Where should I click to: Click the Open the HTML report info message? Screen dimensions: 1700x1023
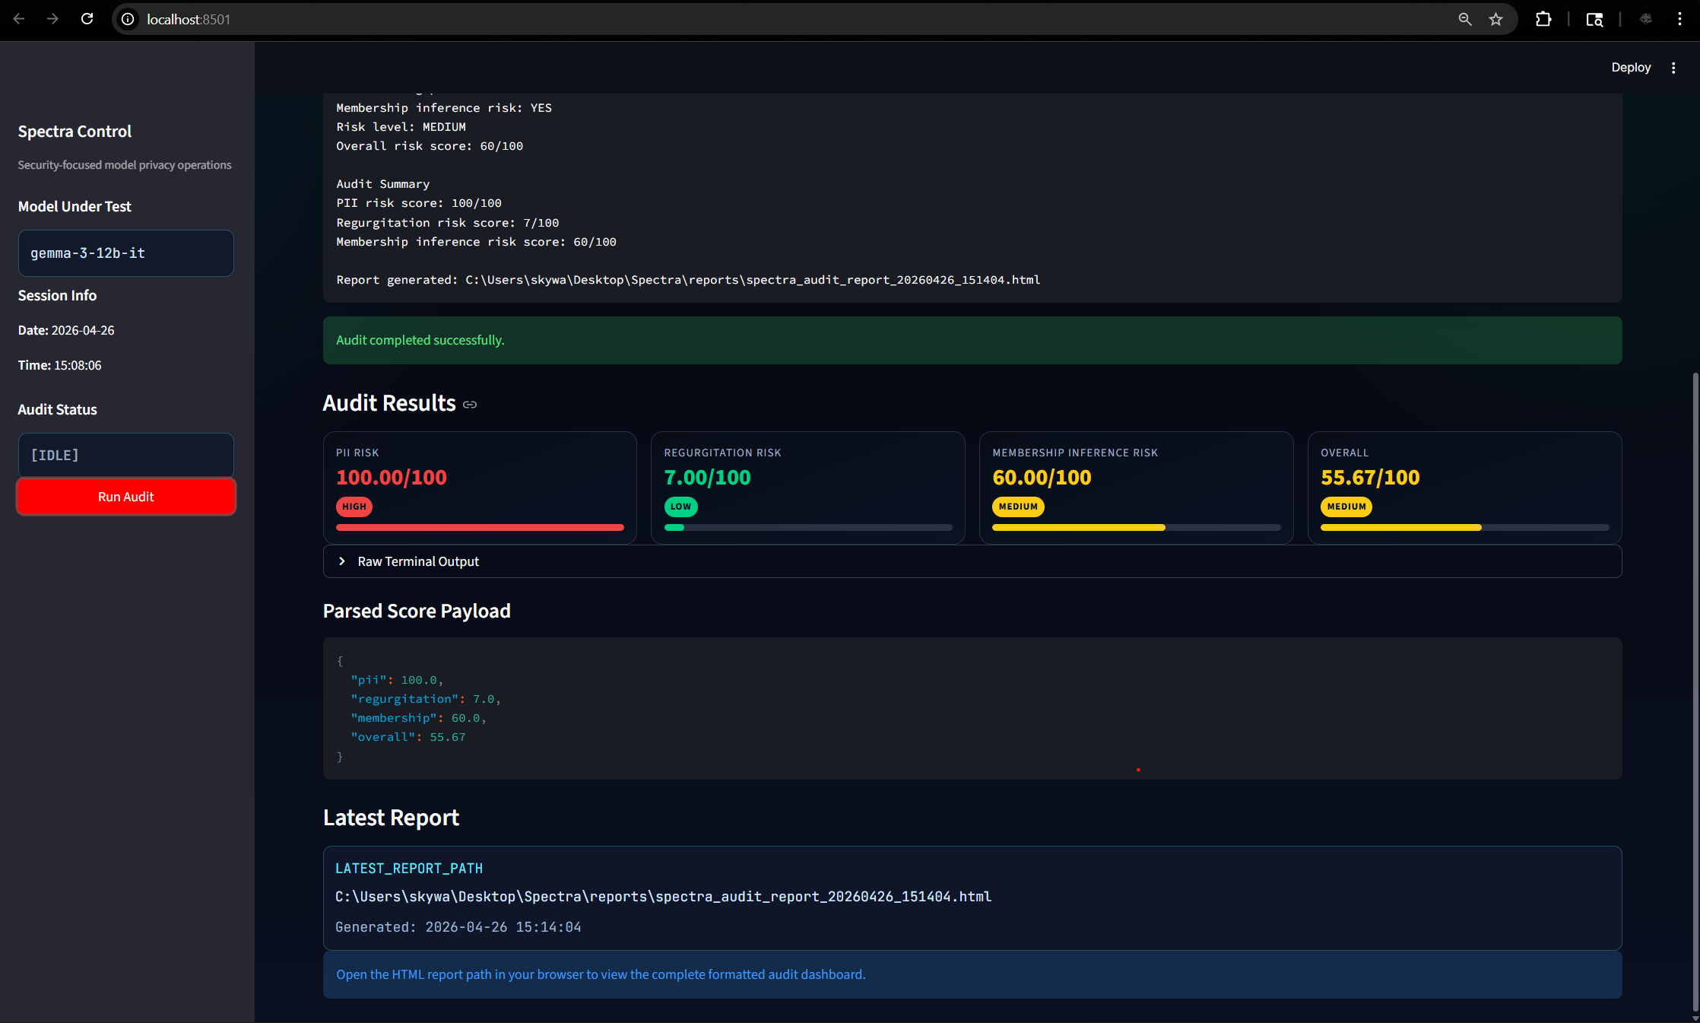point(972,974)
